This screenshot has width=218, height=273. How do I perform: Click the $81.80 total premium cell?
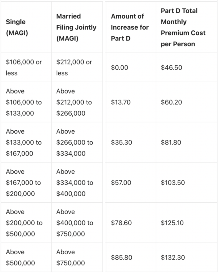[x=171, y=142]
